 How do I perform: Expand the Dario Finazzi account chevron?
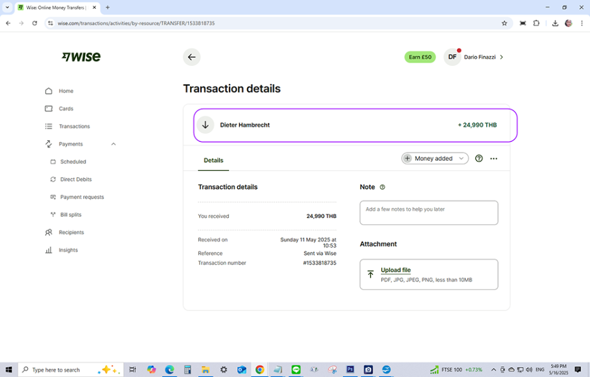tap(501, 57)
